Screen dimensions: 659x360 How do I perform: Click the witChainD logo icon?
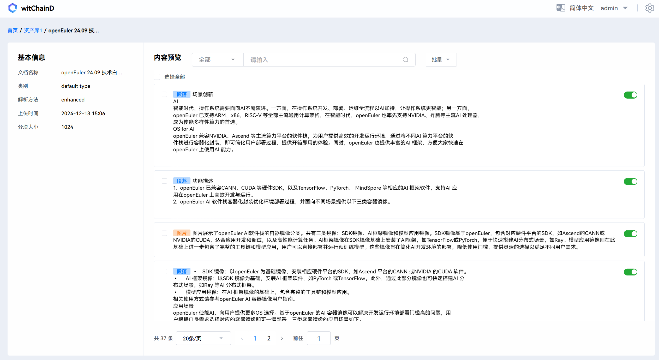coord(13,8)
